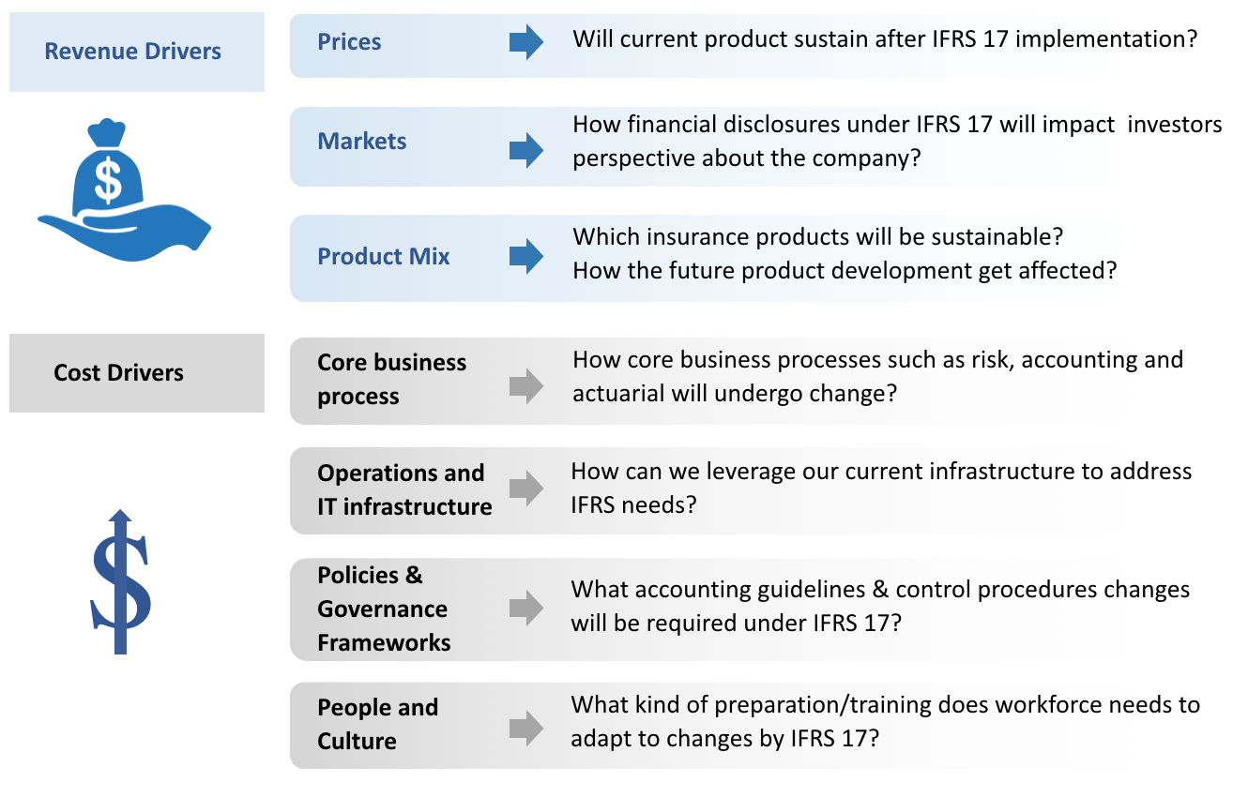Viewport: 1248px width, 797px height.
Task: Click the blue arrow next to Prices
Action: click(x=526, y=42)
